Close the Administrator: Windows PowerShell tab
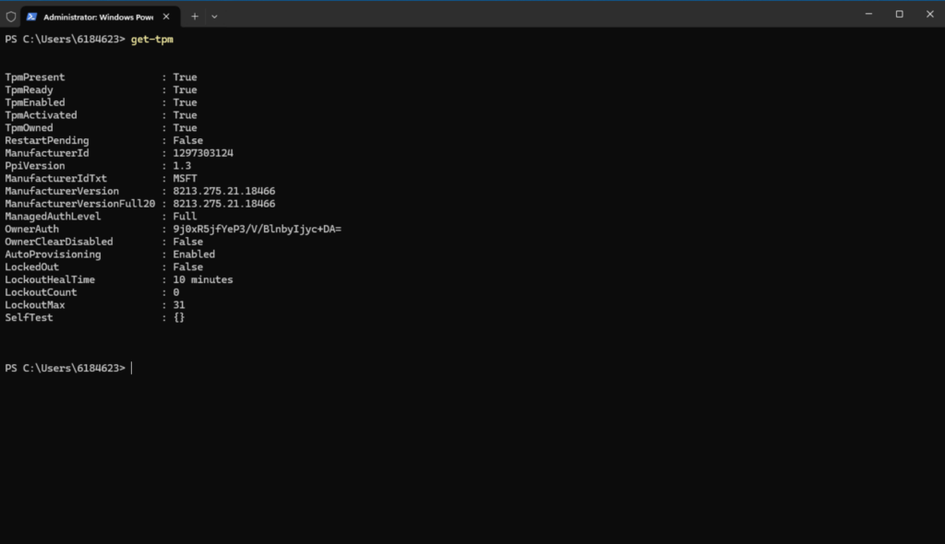This screenshot has width=945, height=544. (166, 16)
